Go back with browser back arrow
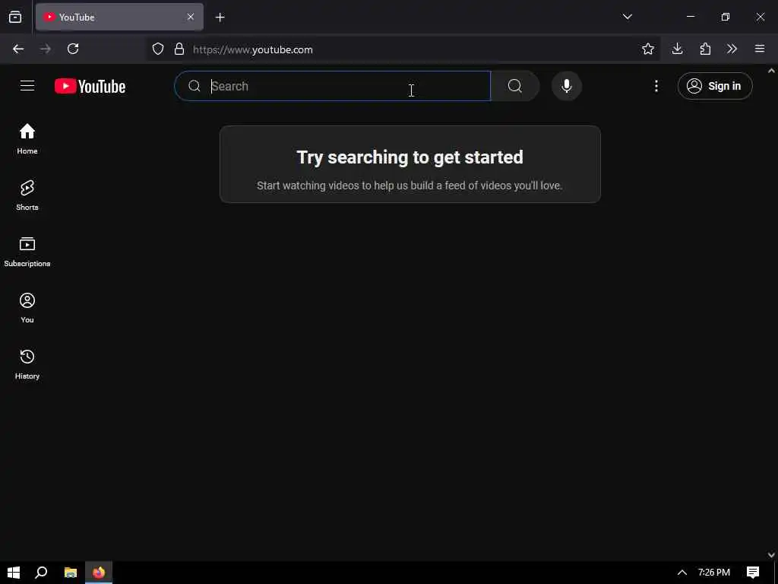The width and height of the screenshot is (778, 584). [18, 49]
